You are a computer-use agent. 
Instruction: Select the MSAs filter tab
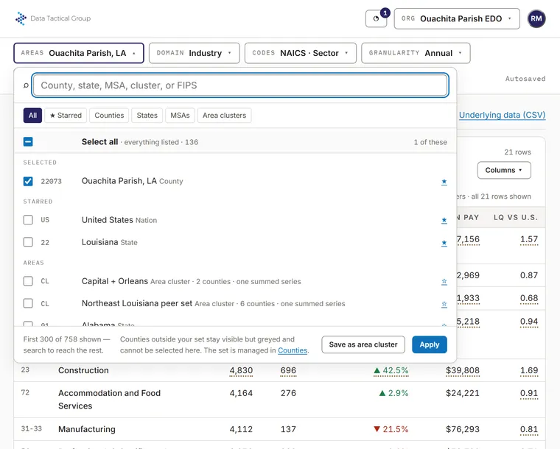click(180, 116)
